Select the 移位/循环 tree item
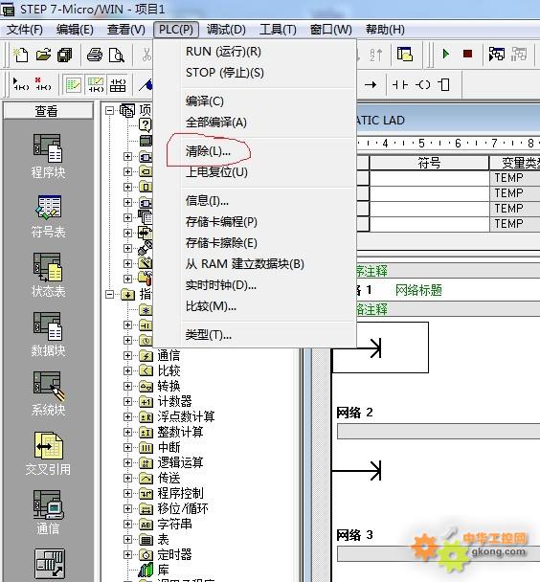Viewport: 540px width, 582px height. click(x=183, y=508)
